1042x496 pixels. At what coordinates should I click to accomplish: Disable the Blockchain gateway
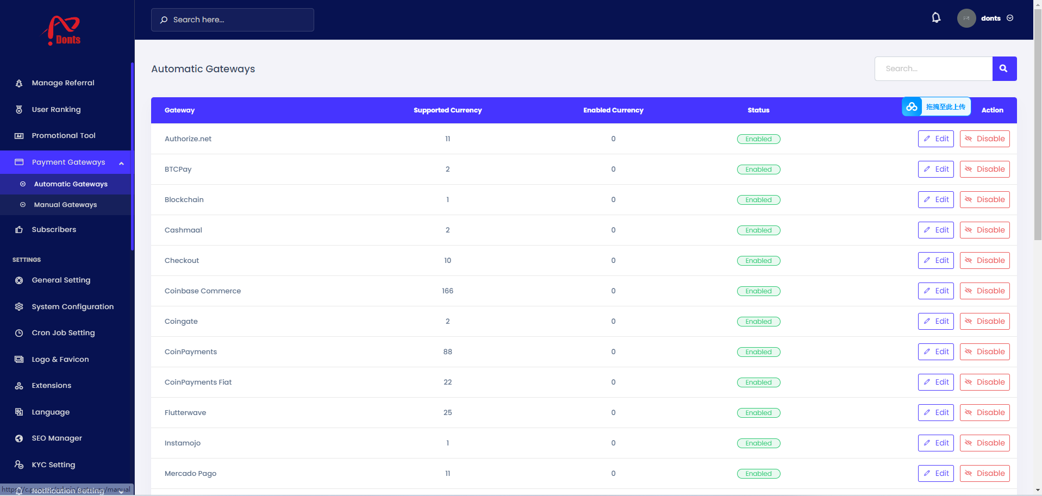[985, 199]
